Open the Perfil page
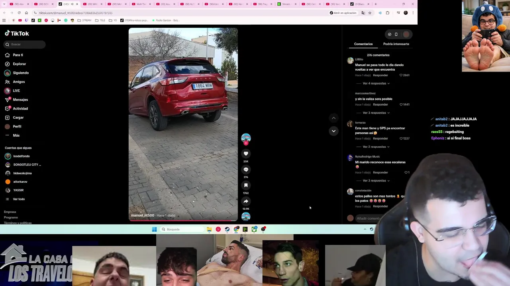This screenshot has width=510, height=286. [17, 126]
